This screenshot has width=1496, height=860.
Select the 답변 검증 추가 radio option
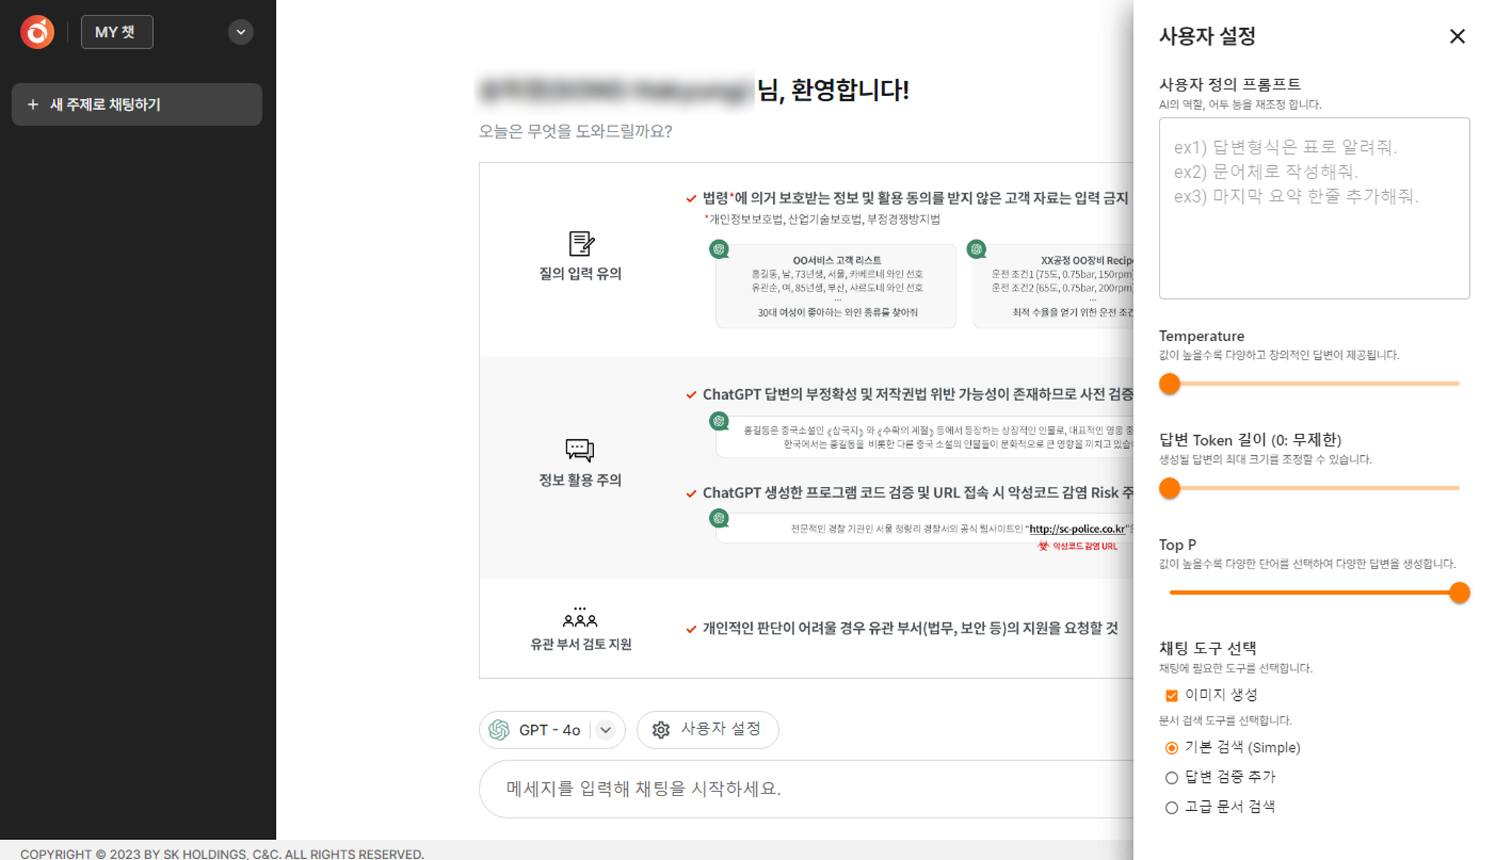(1172, 777)
